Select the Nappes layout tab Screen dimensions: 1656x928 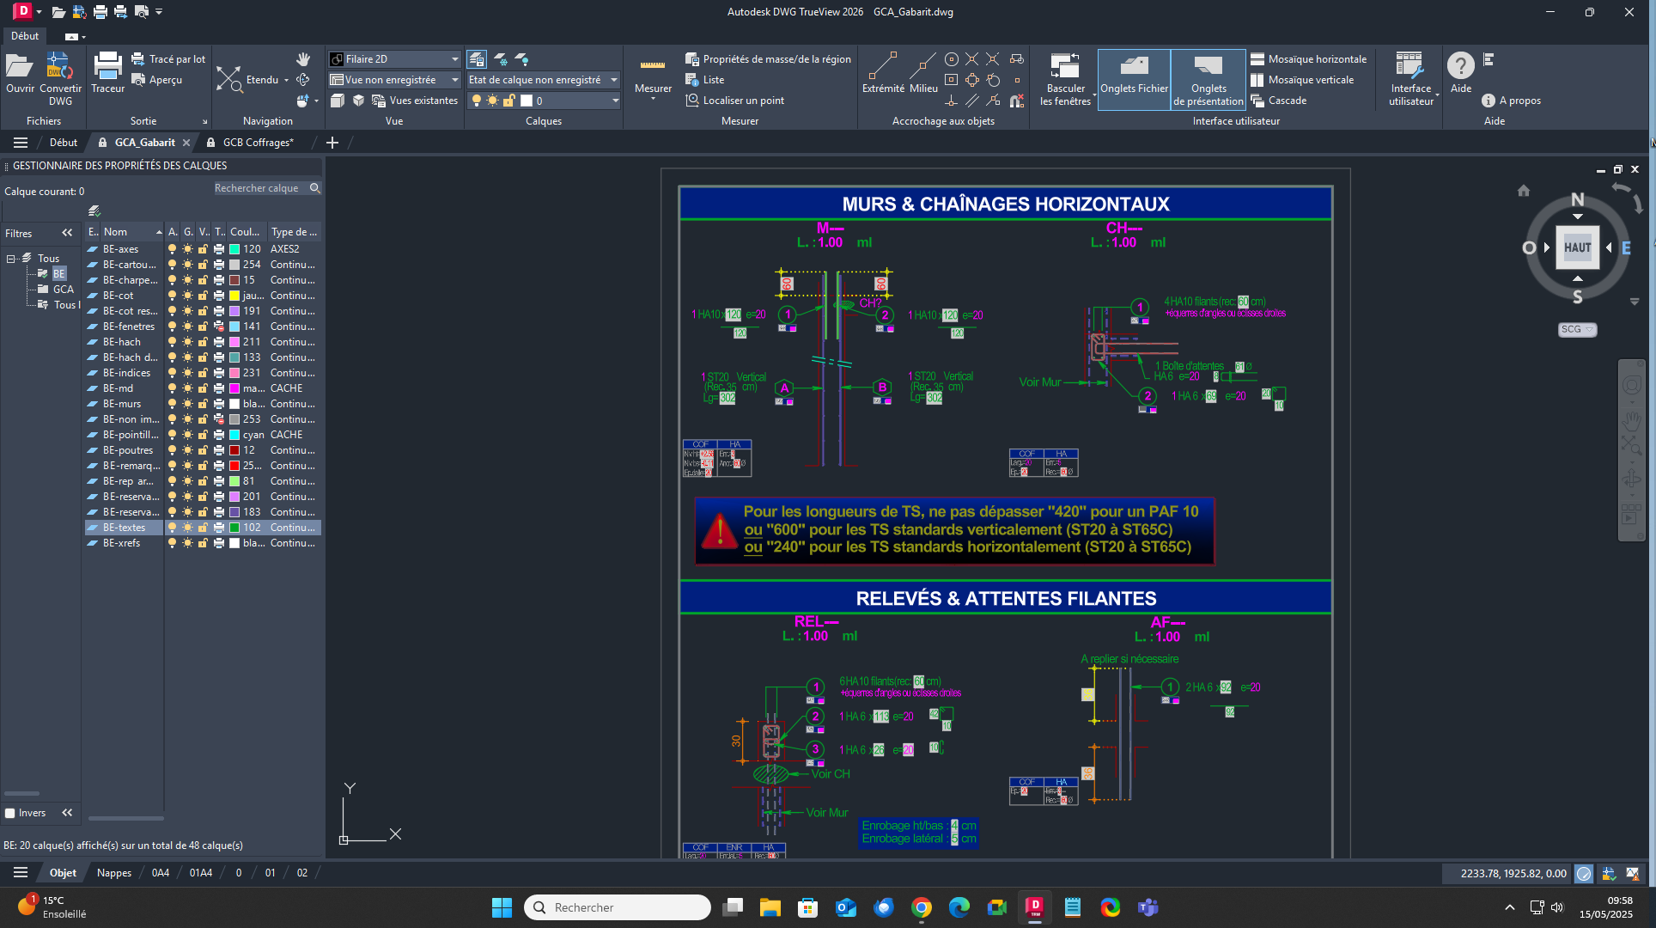coord(114,873)
